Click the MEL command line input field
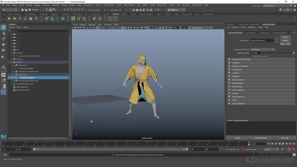 pyautogui.click(x=60, y=155)
